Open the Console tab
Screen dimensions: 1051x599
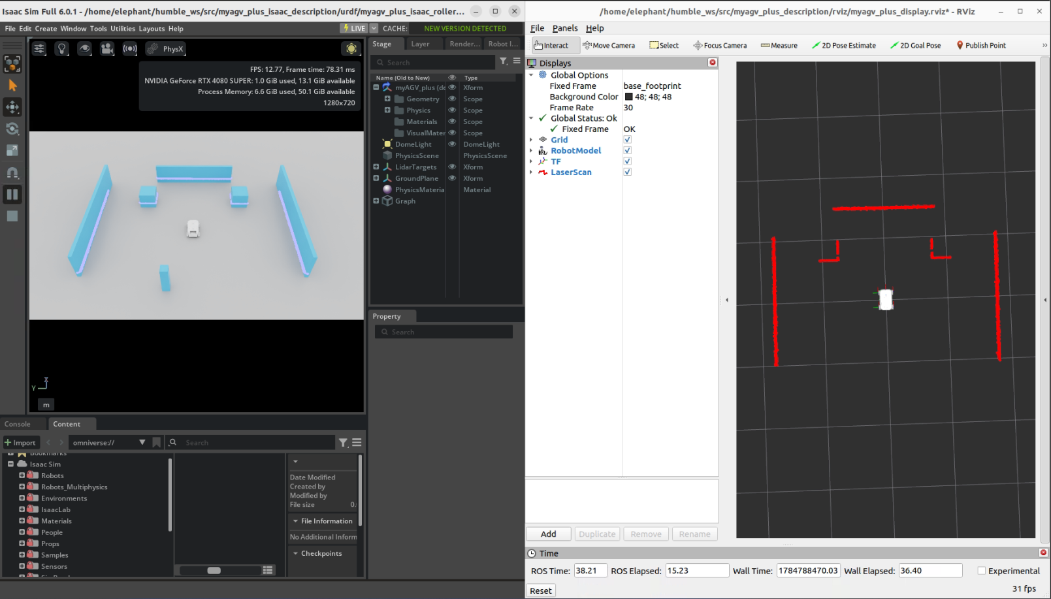[x=18, y=424]
